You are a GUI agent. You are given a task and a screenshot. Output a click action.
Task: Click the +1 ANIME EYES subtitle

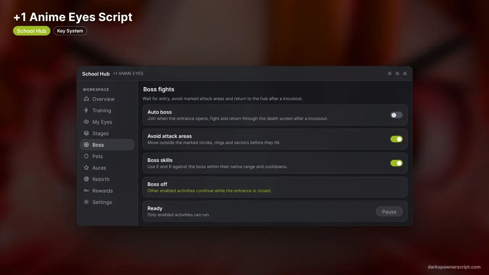coord(128,73)
